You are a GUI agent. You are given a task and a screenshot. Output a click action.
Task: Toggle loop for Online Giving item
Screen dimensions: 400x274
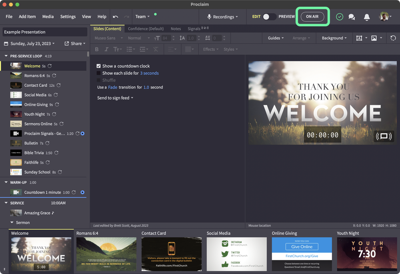coord(57,105)
